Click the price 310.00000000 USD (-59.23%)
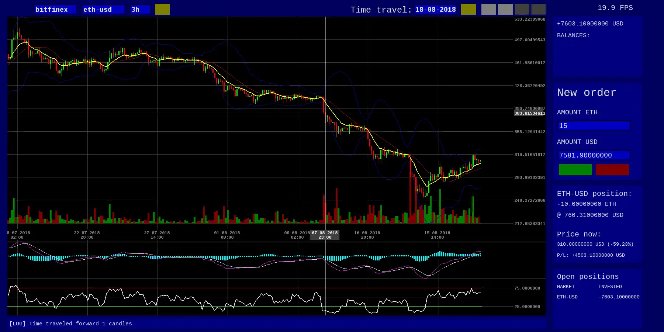664x332 pixels. [595, 244]
